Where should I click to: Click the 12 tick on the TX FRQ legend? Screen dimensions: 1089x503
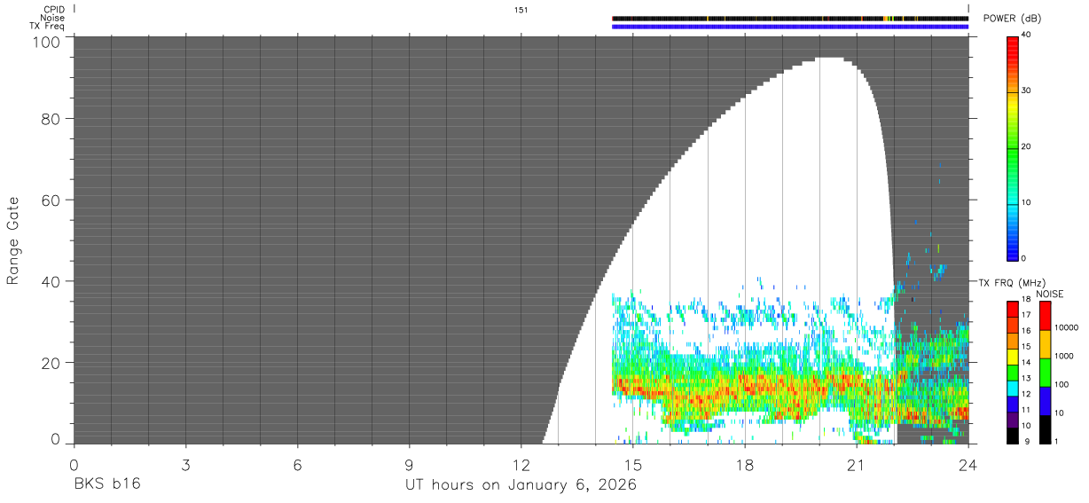(x=1025, y=394)
